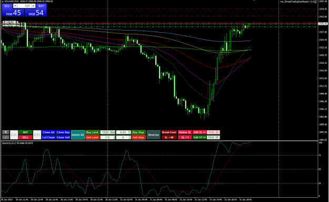
Task: Click the smiley icon beside me_SimpleTradingDashboard
Action: tap(315, 2)
